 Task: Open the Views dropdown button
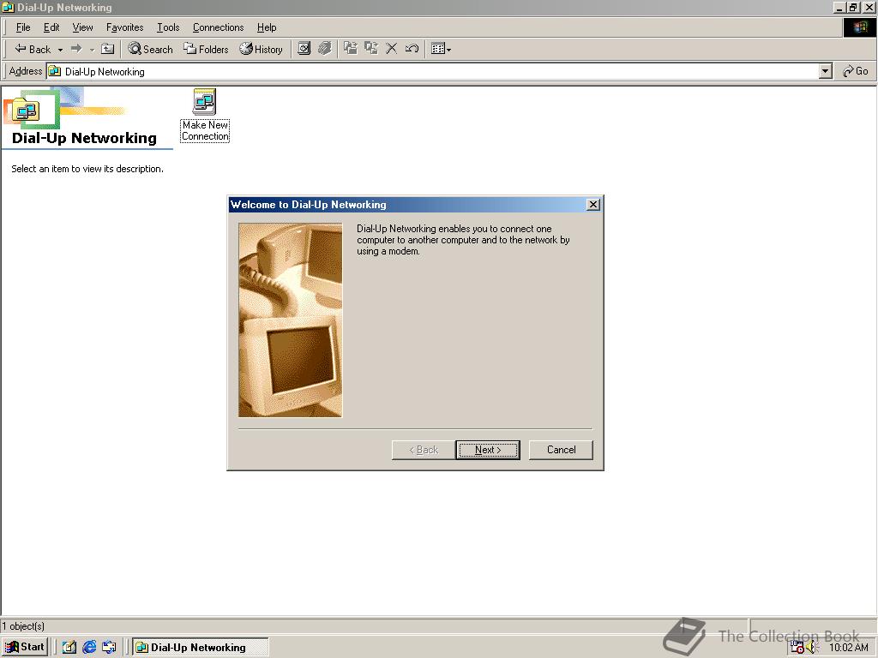(x=442, y=49)
